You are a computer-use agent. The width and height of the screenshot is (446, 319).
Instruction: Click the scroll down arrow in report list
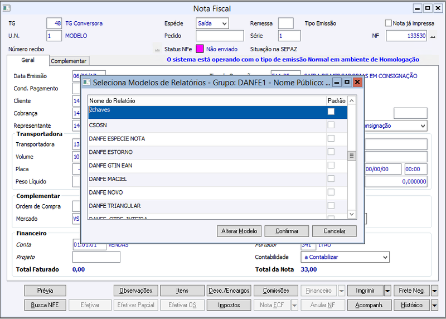(352, 214)
